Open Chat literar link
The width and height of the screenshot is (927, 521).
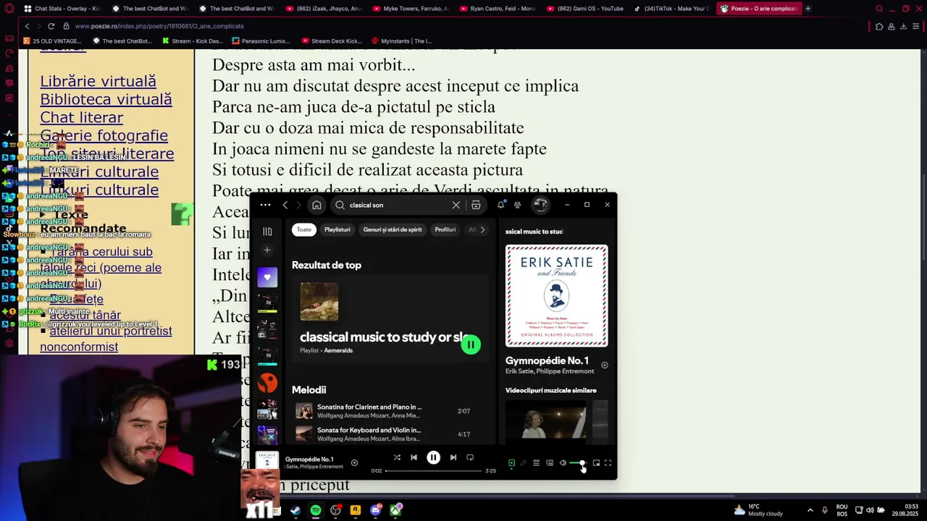(81, 117)
